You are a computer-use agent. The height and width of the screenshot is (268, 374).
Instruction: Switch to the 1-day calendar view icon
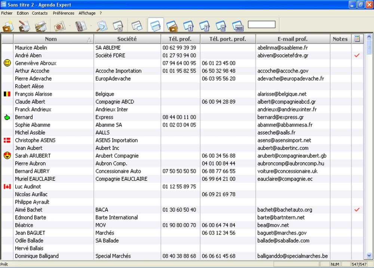click(188, 26)
